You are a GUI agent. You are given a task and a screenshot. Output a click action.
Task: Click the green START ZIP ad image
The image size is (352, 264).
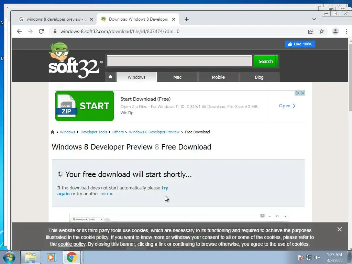[x=85, y=106]
